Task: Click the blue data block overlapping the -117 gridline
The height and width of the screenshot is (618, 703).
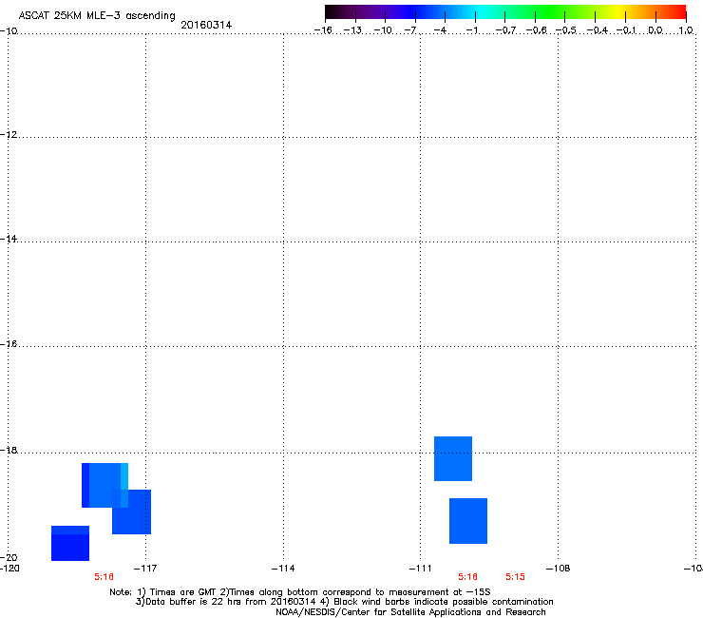Action: tap(131, 512)
